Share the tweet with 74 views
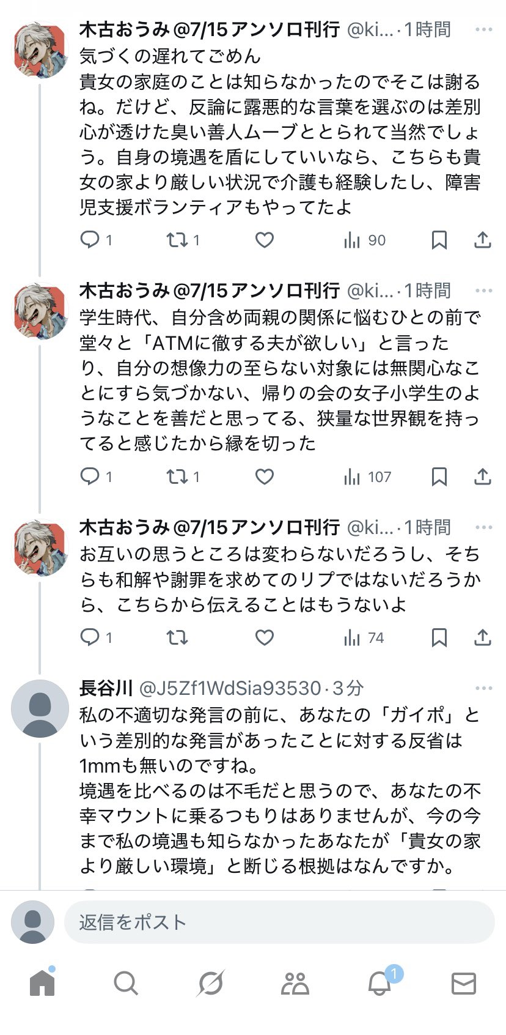The height and width of the screenshot is (1035, 506). coord(483,638)
